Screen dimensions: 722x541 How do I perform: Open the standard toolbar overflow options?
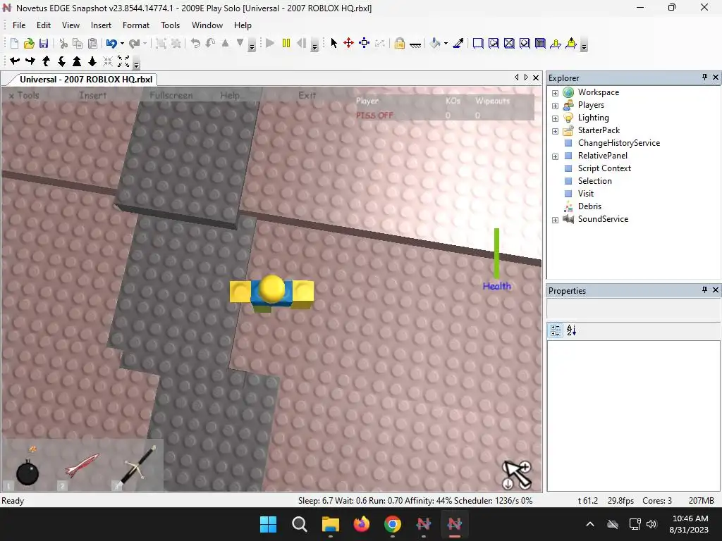click(x=252, y=45)
